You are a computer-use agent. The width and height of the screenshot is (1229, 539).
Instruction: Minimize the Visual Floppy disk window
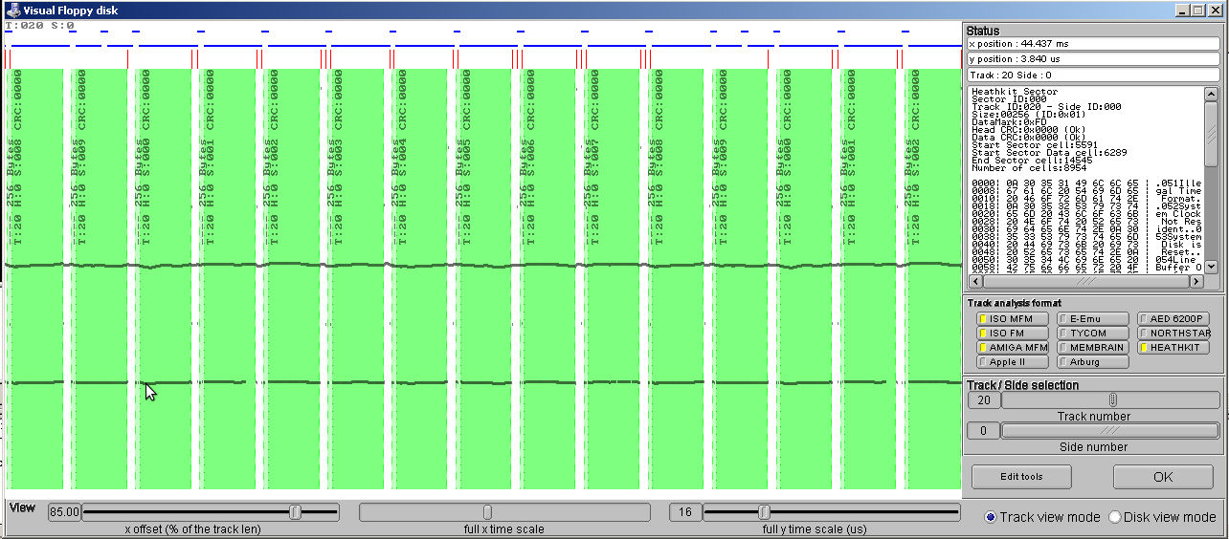[x=1182, y=10]
